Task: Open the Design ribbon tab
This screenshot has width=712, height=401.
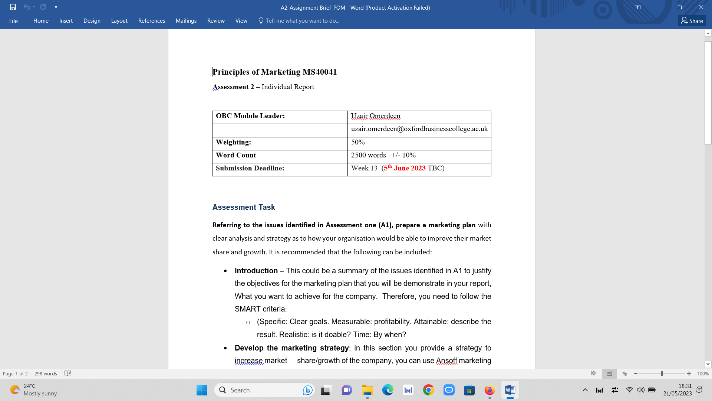Action: coord(92,21)
